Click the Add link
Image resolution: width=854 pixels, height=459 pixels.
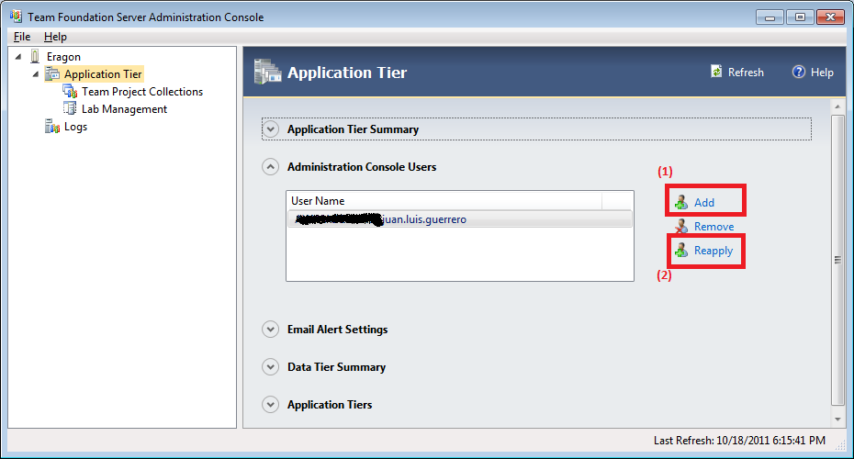704,203
